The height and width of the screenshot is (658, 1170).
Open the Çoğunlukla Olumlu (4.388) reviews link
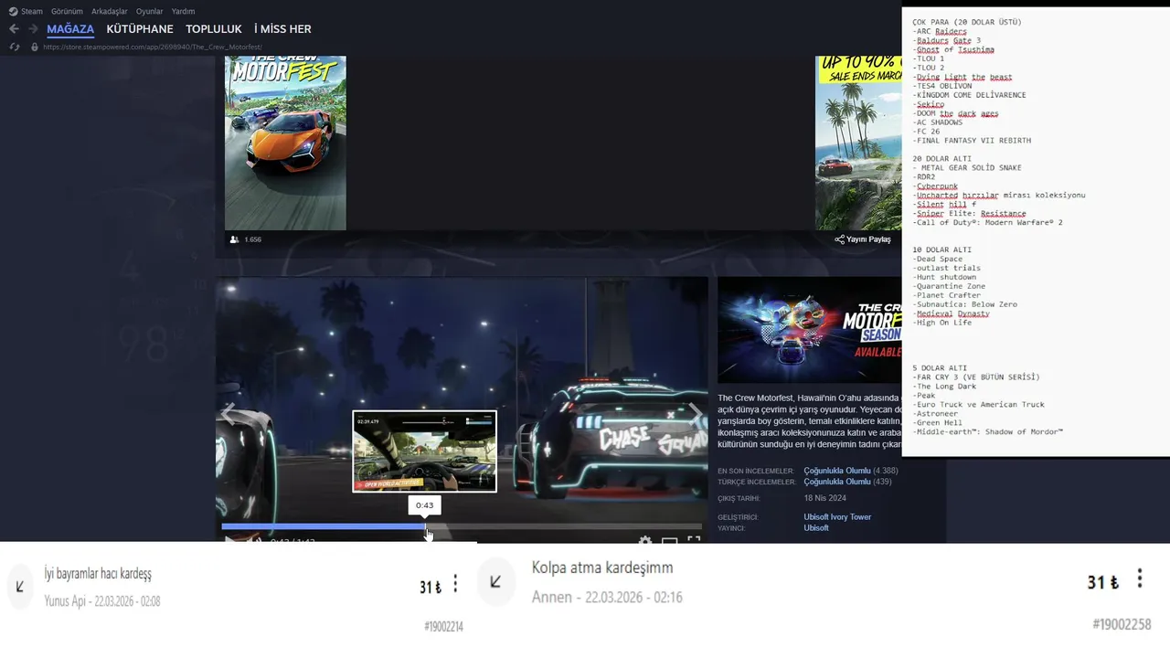(x=850, y=471)
